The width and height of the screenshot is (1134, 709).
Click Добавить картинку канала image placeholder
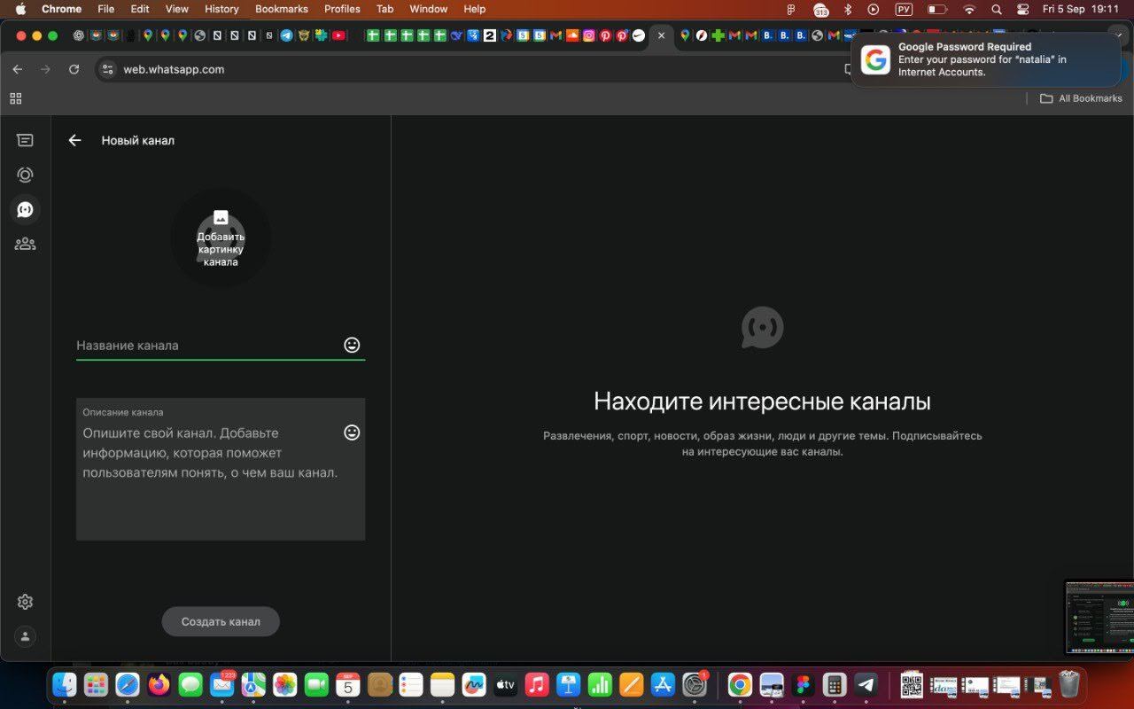[x=221, y=238]
